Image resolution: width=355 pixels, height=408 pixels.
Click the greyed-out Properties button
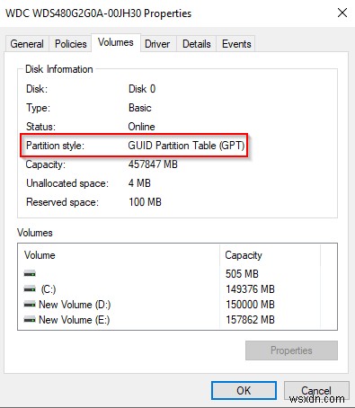click(291, 350)
